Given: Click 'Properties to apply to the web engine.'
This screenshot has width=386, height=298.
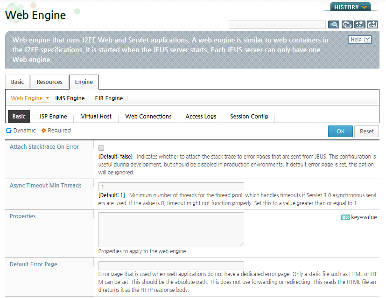Looking at the screenshot, I should coord(143,251).
